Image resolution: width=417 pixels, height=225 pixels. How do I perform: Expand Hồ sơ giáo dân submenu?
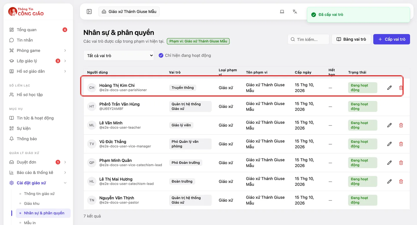(38, 71)
